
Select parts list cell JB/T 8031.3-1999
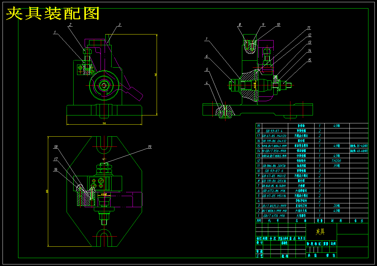tap(275, 206)
